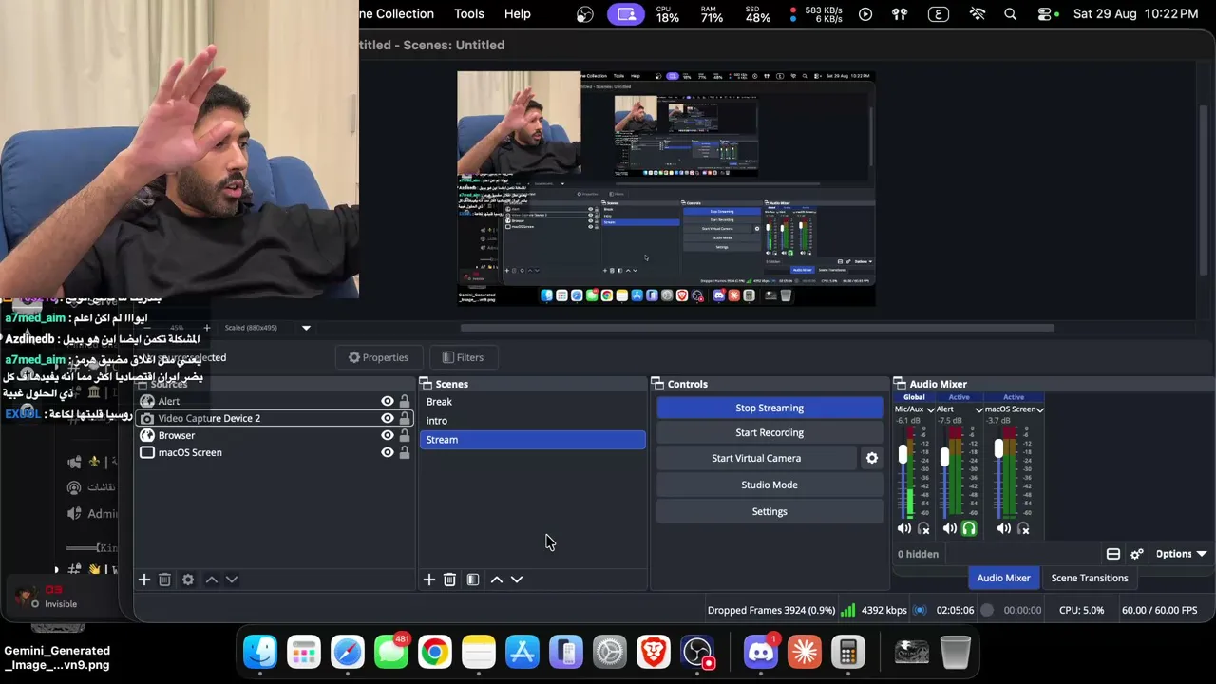Image resolution: width=1216 pixels, height=684 pixels.
Task: Mute the macOS Screen audio channel
Action: pyautogui.click(x=1004, y=528)
